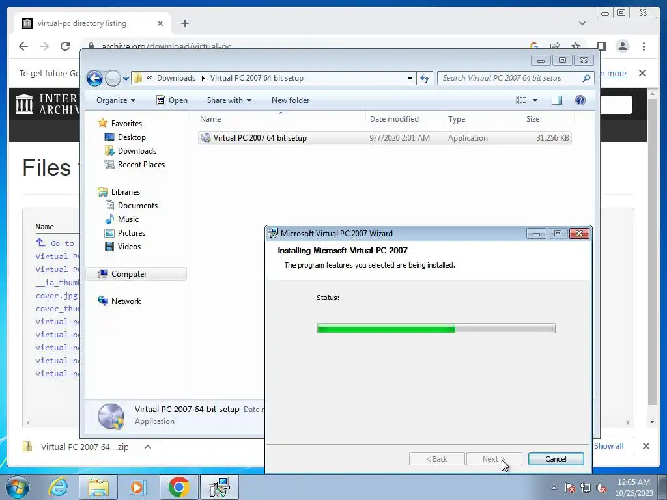Open the downloaded zip item options chevron
Image resolution: width=667 pixels, height=500 pixels.
coord(148,447)
